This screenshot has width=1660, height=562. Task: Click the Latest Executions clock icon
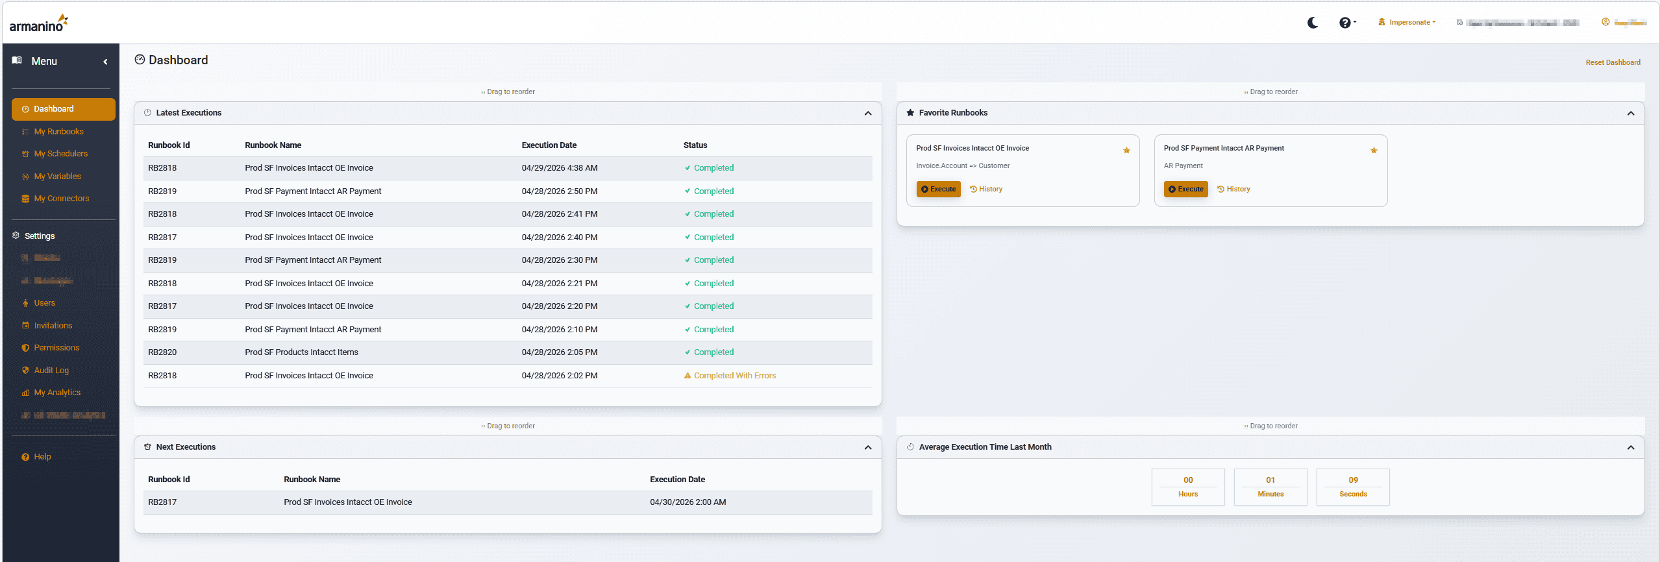[x=147, y=113]
